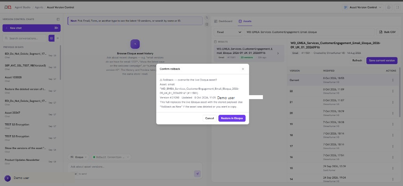
Task: Open actions menu for version 16
Action: click(393, 157)
